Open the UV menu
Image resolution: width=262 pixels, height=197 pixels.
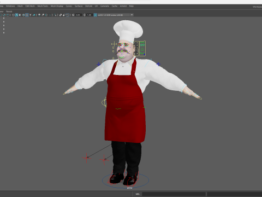point(96,6)
